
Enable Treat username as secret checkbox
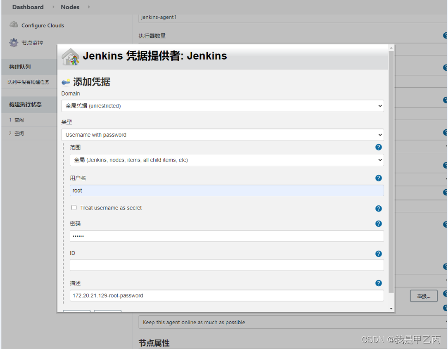74,208
